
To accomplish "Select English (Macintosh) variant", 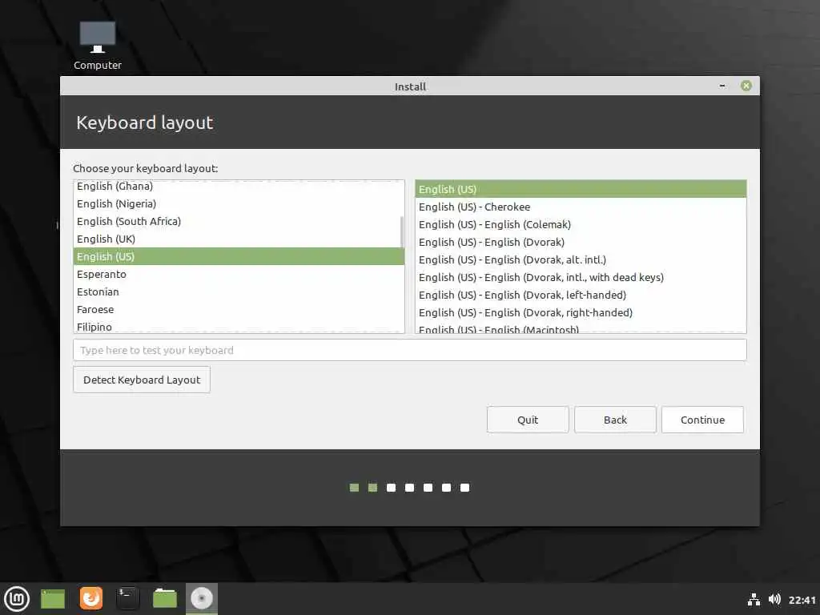I will (x=581, y=328).
